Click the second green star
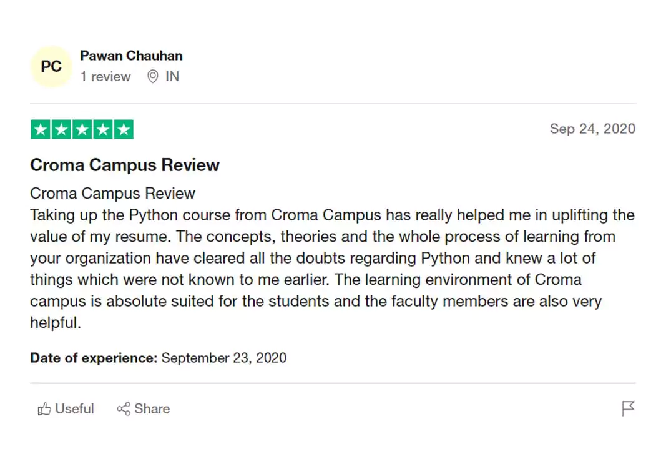Viewport: 661px width, 469px height. [x=61, y=129]
